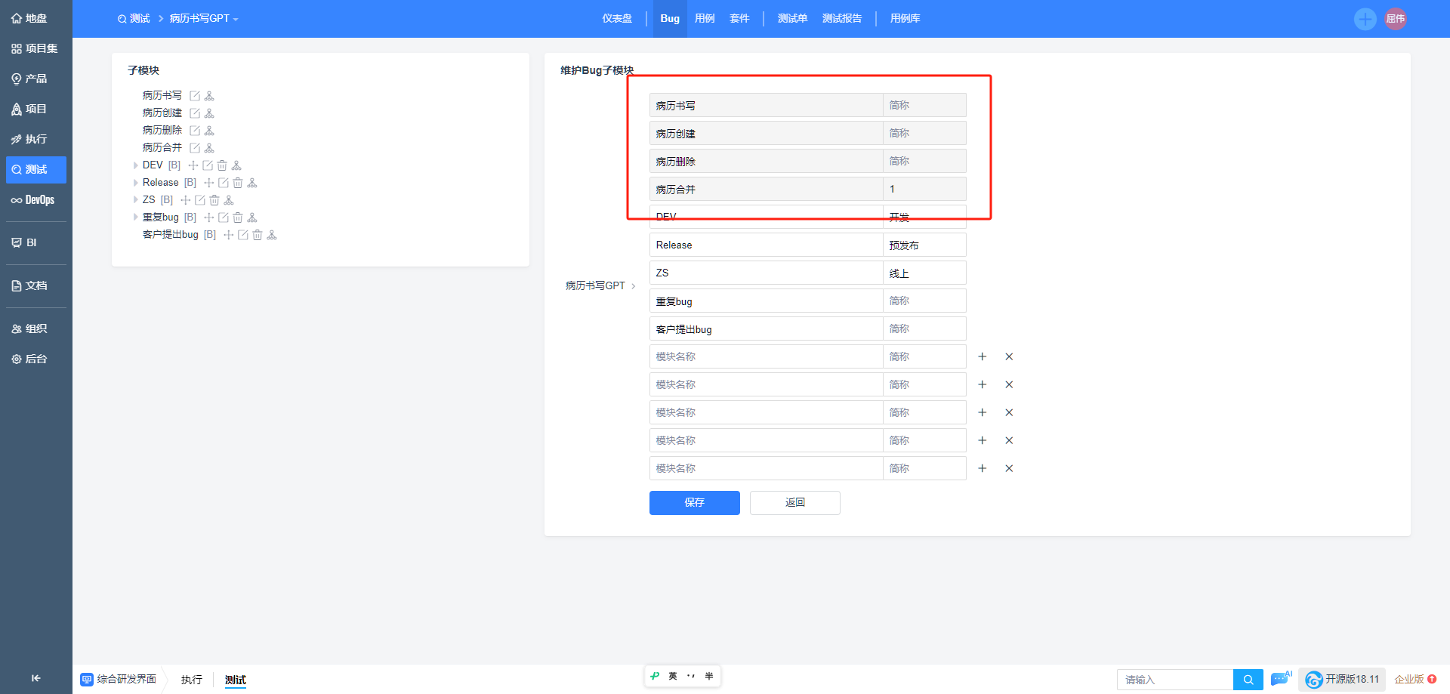Screen dimensions: 1450x694
Task: Switch to 执行 in the bottom bar
Action: click(x=192, y=680)
